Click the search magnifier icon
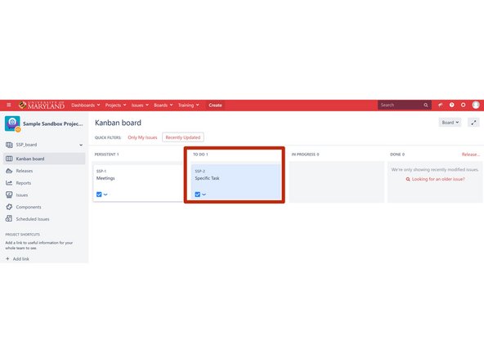The image size is (484, 363). (x=426, y=105)
